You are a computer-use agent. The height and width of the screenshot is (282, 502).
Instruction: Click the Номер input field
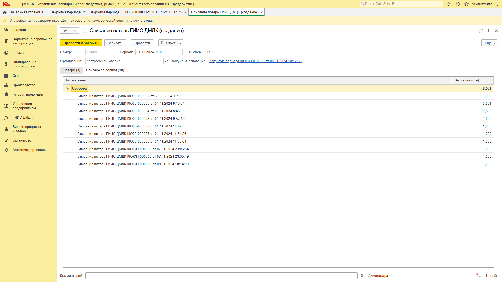pyautogui.click(x=101, y=52)
